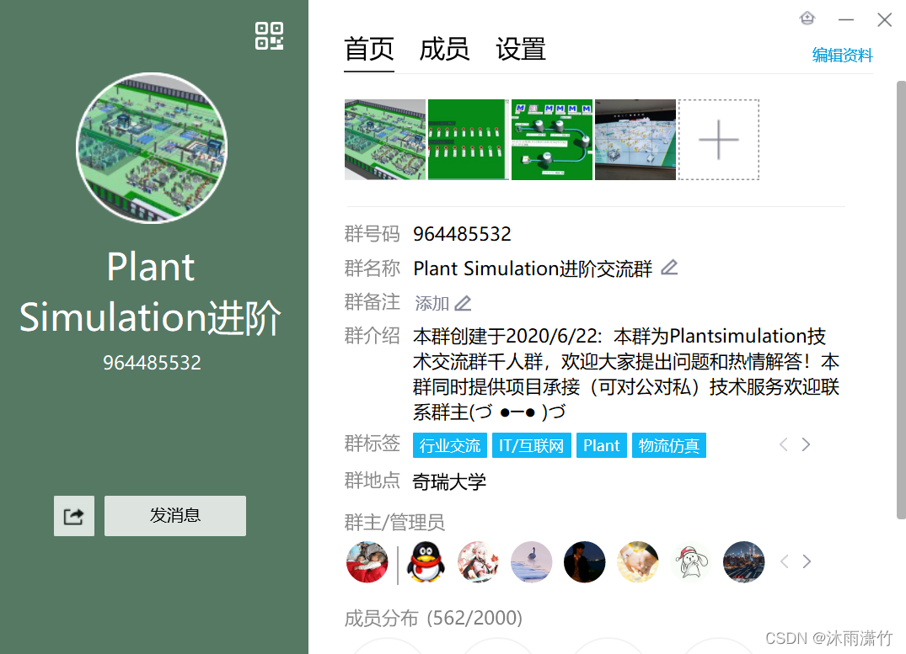Switch to the 成员 tab
Screen dimensions: 906x654
[x=444, y=49]
